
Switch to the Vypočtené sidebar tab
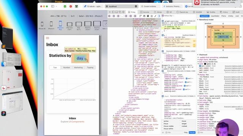point(205,16)
